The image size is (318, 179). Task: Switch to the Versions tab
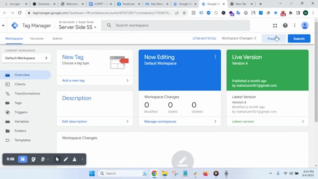36,38
